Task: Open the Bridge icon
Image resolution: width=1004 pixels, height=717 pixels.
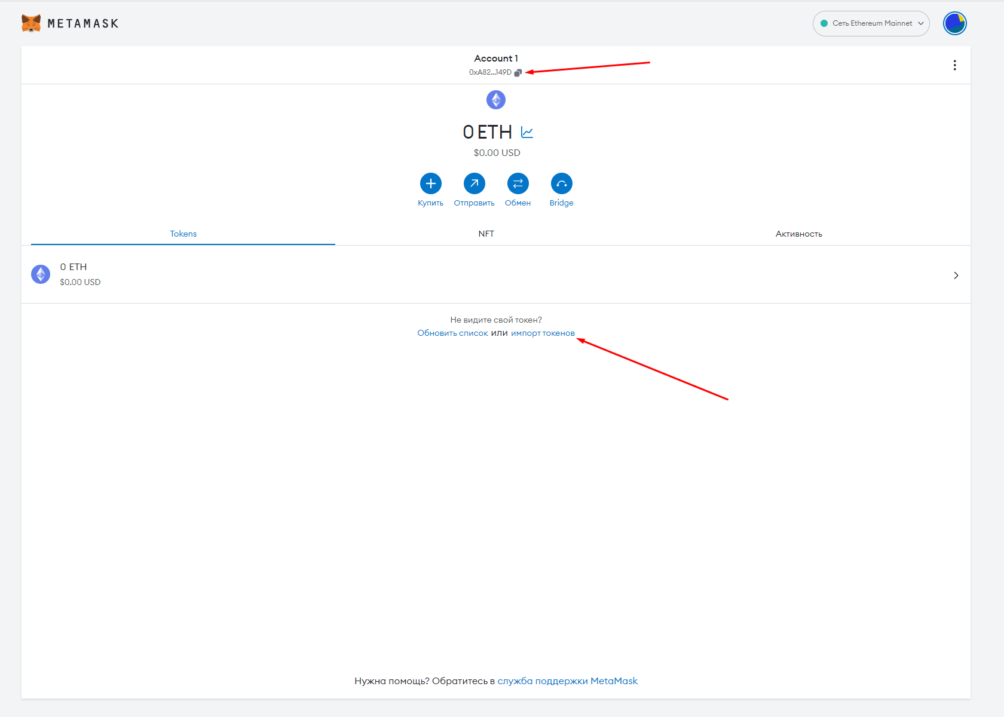Action: [561, 183]
